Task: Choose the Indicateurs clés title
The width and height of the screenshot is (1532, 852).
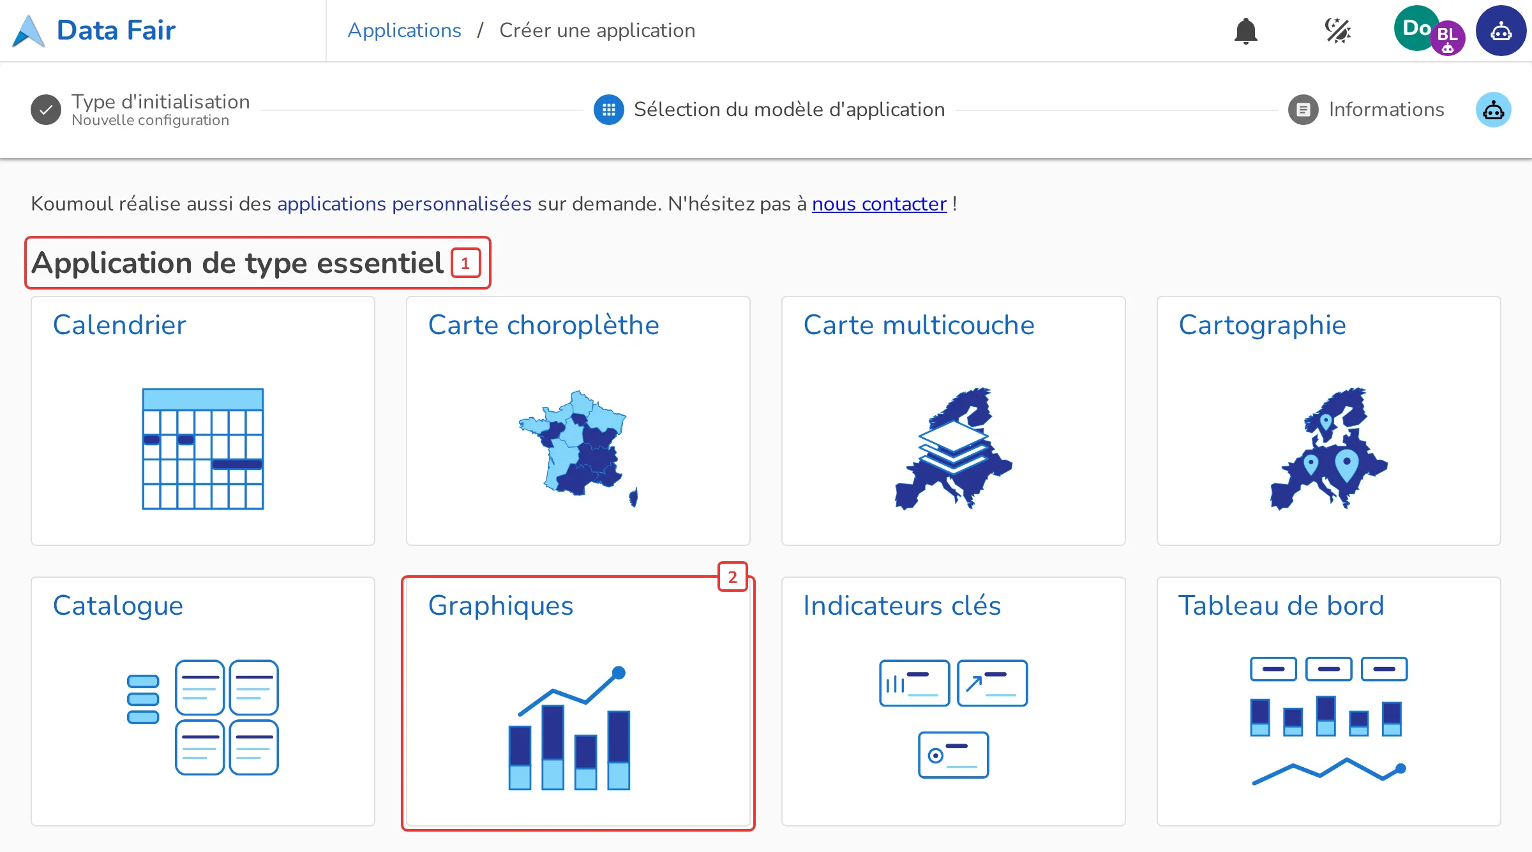Action: pyautogui.click(x=902, y=605)
